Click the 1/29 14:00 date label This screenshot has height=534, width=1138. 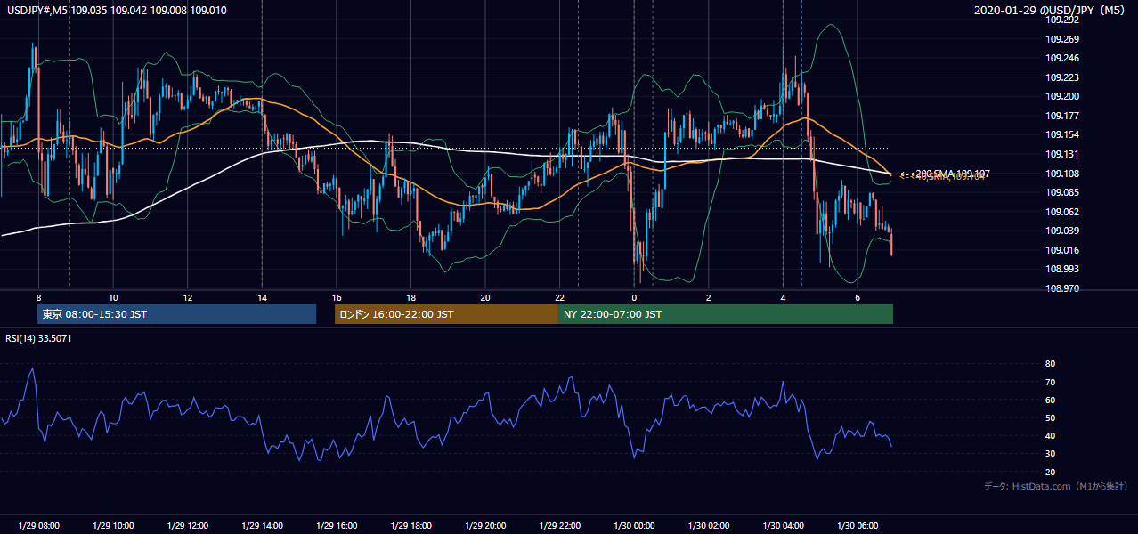(x=262, y=525)
